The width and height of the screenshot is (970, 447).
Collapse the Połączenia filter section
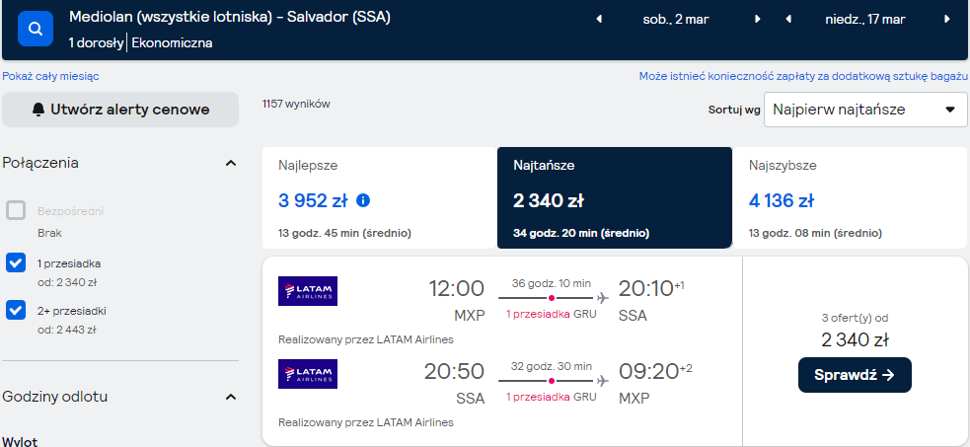(x=231, y=163)
